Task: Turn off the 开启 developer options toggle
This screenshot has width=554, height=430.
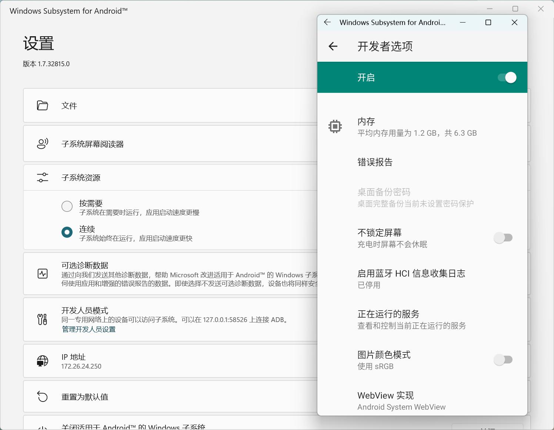Action: (x=507, y=77)
